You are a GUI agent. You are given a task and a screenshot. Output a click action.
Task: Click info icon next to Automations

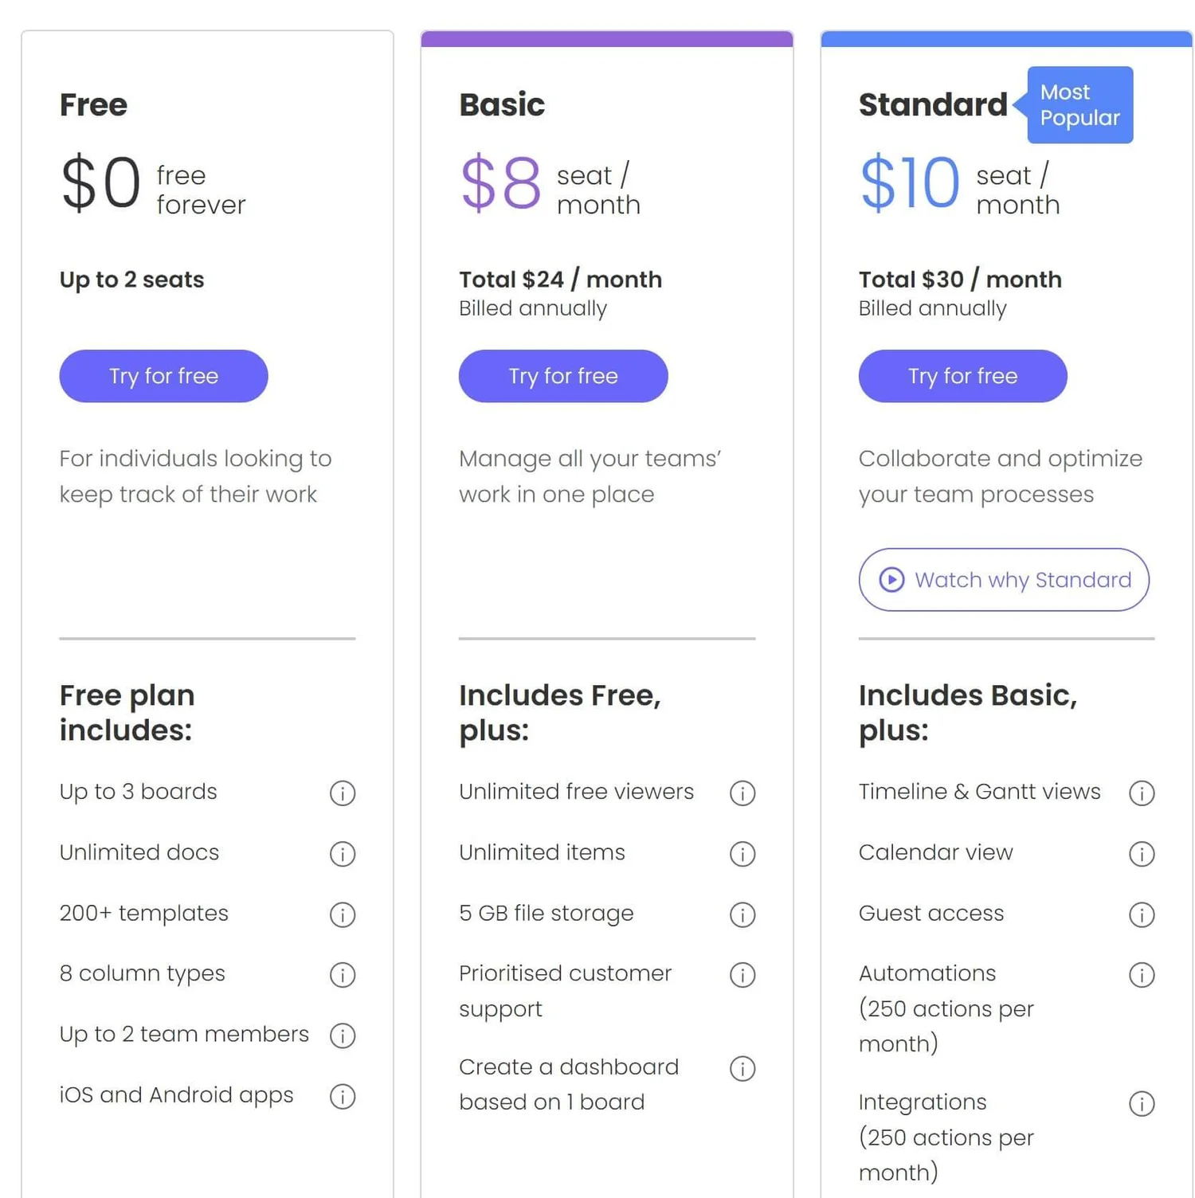tap(1142, 975)
